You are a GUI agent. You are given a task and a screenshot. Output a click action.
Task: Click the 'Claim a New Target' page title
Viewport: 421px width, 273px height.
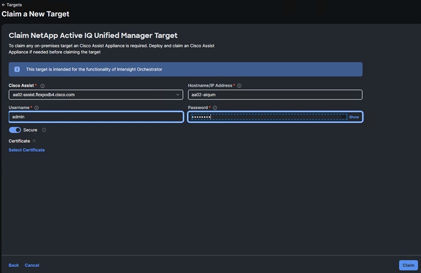tap(36, 14)
